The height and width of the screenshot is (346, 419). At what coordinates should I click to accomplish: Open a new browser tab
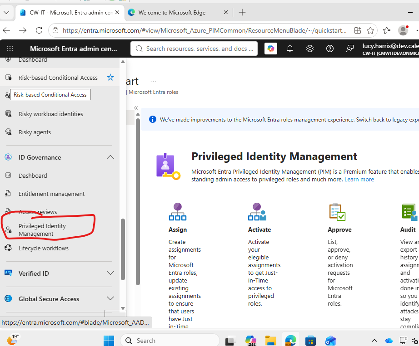point(242,12)
